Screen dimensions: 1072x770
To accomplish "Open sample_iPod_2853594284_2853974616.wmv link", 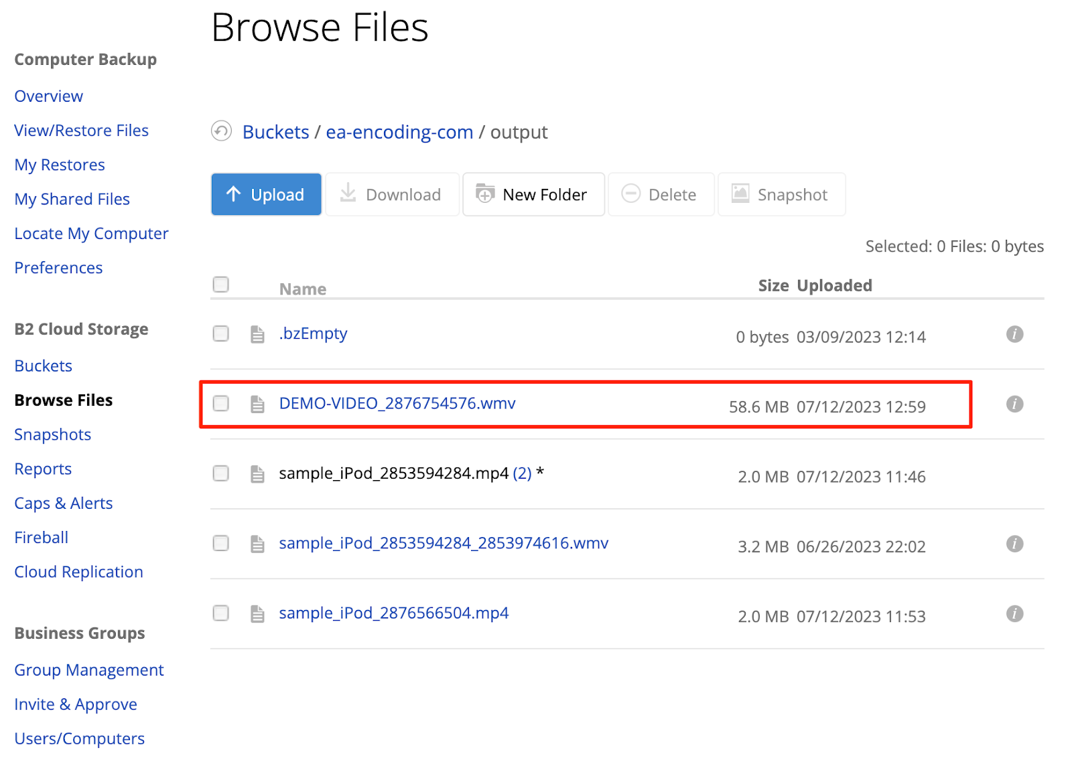I will (x=444, y=543).
